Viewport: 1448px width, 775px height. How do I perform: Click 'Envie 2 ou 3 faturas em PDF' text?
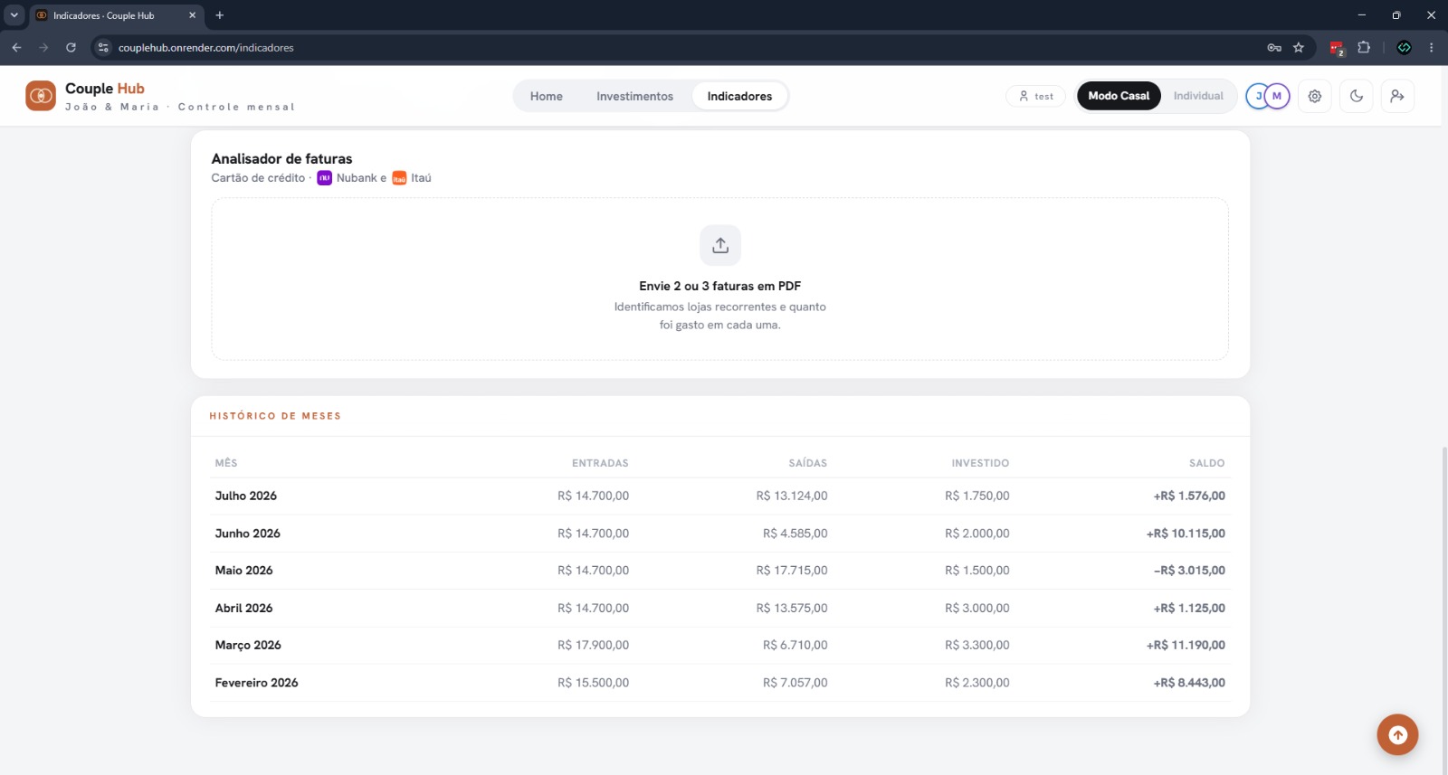(x=720, y=286)
